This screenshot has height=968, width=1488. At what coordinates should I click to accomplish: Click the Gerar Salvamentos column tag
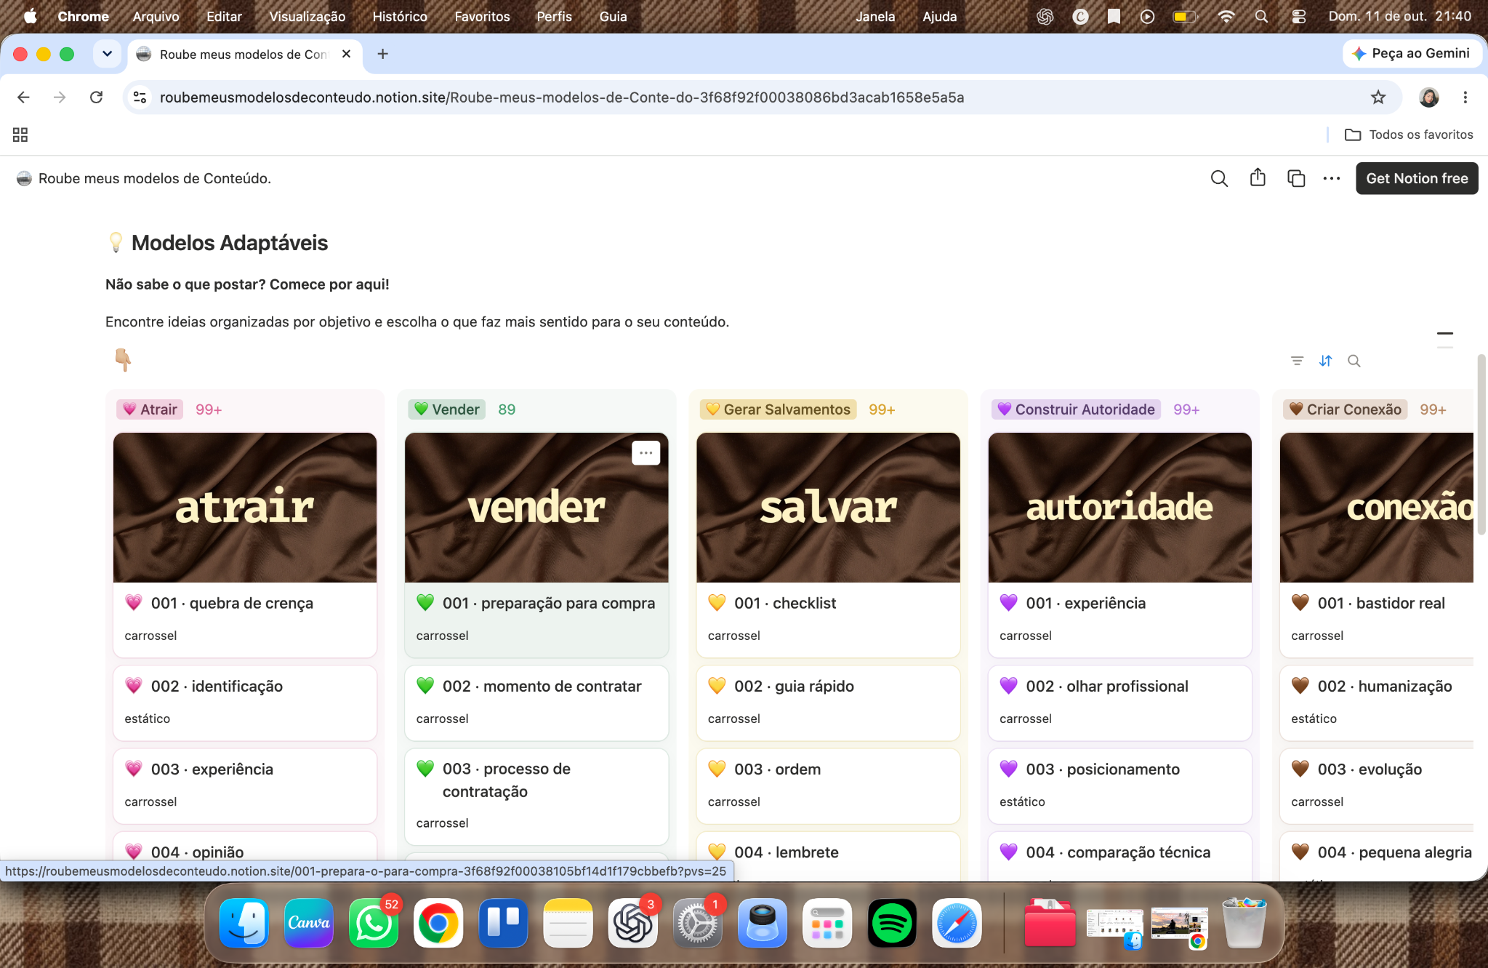(778, 409)
